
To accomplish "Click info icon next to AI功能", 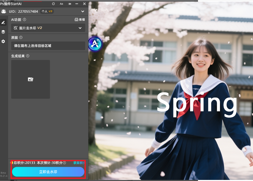I will point(24,19).
